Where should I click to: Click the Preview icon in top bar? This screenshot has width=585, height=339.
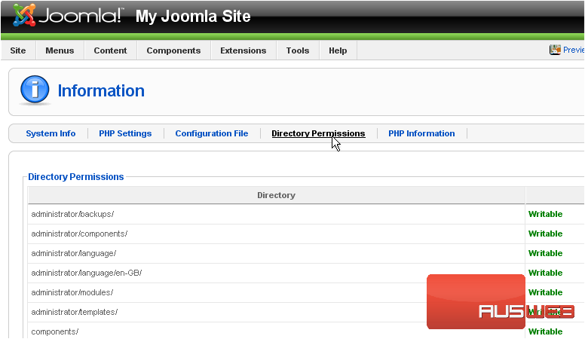tap(555, 50)
